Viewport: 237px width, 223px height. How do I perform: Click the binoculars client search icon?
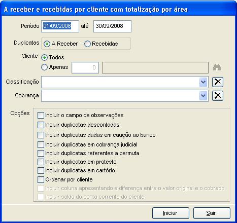pyautogui.click(x=217, y=67)
